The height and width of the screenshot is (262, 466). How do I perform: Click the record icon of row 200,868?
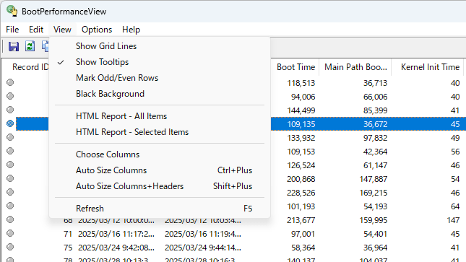point(10,178)
